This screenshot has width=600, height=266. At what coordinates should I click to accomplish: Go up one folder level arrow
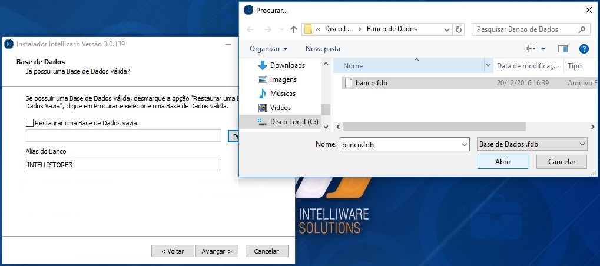click(x=294, y=29)
